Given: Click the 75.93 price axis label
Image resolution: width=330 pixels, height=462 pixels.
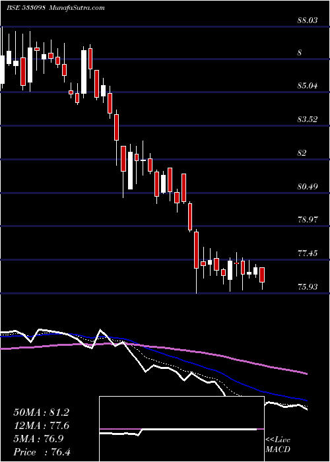Looking at the screenshot, I should pos(308,286).
